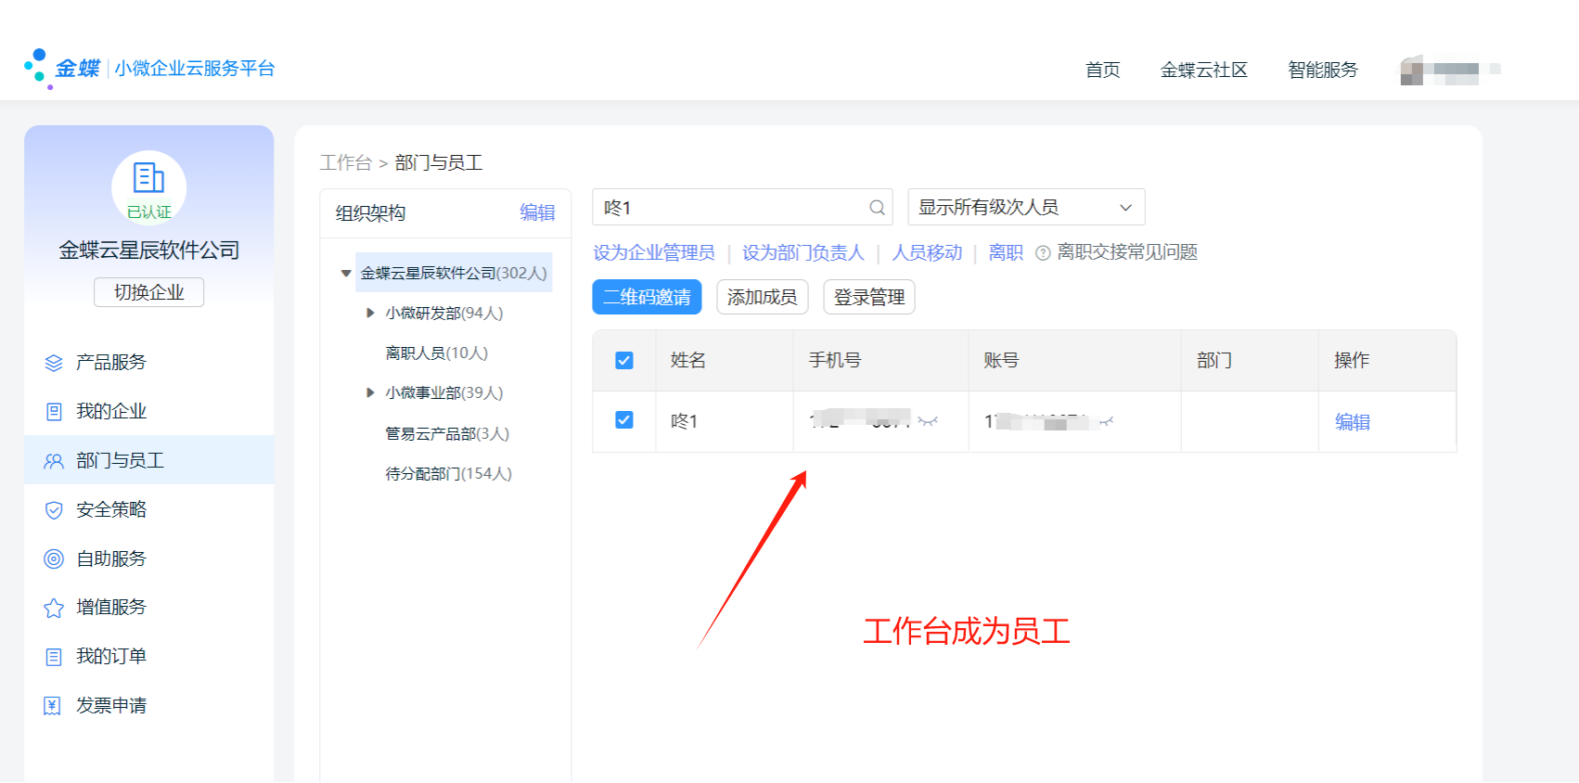The width and height of the screenshot is (1579, 783).
Task: Click 编辑 in the 咚1 row
Action: (x=1353, y=422)
